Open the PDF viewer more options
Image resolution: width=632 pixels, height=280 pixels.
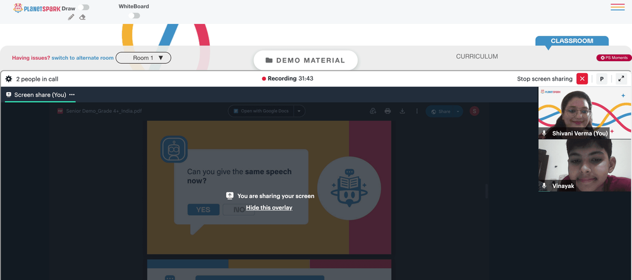point(416,111)
